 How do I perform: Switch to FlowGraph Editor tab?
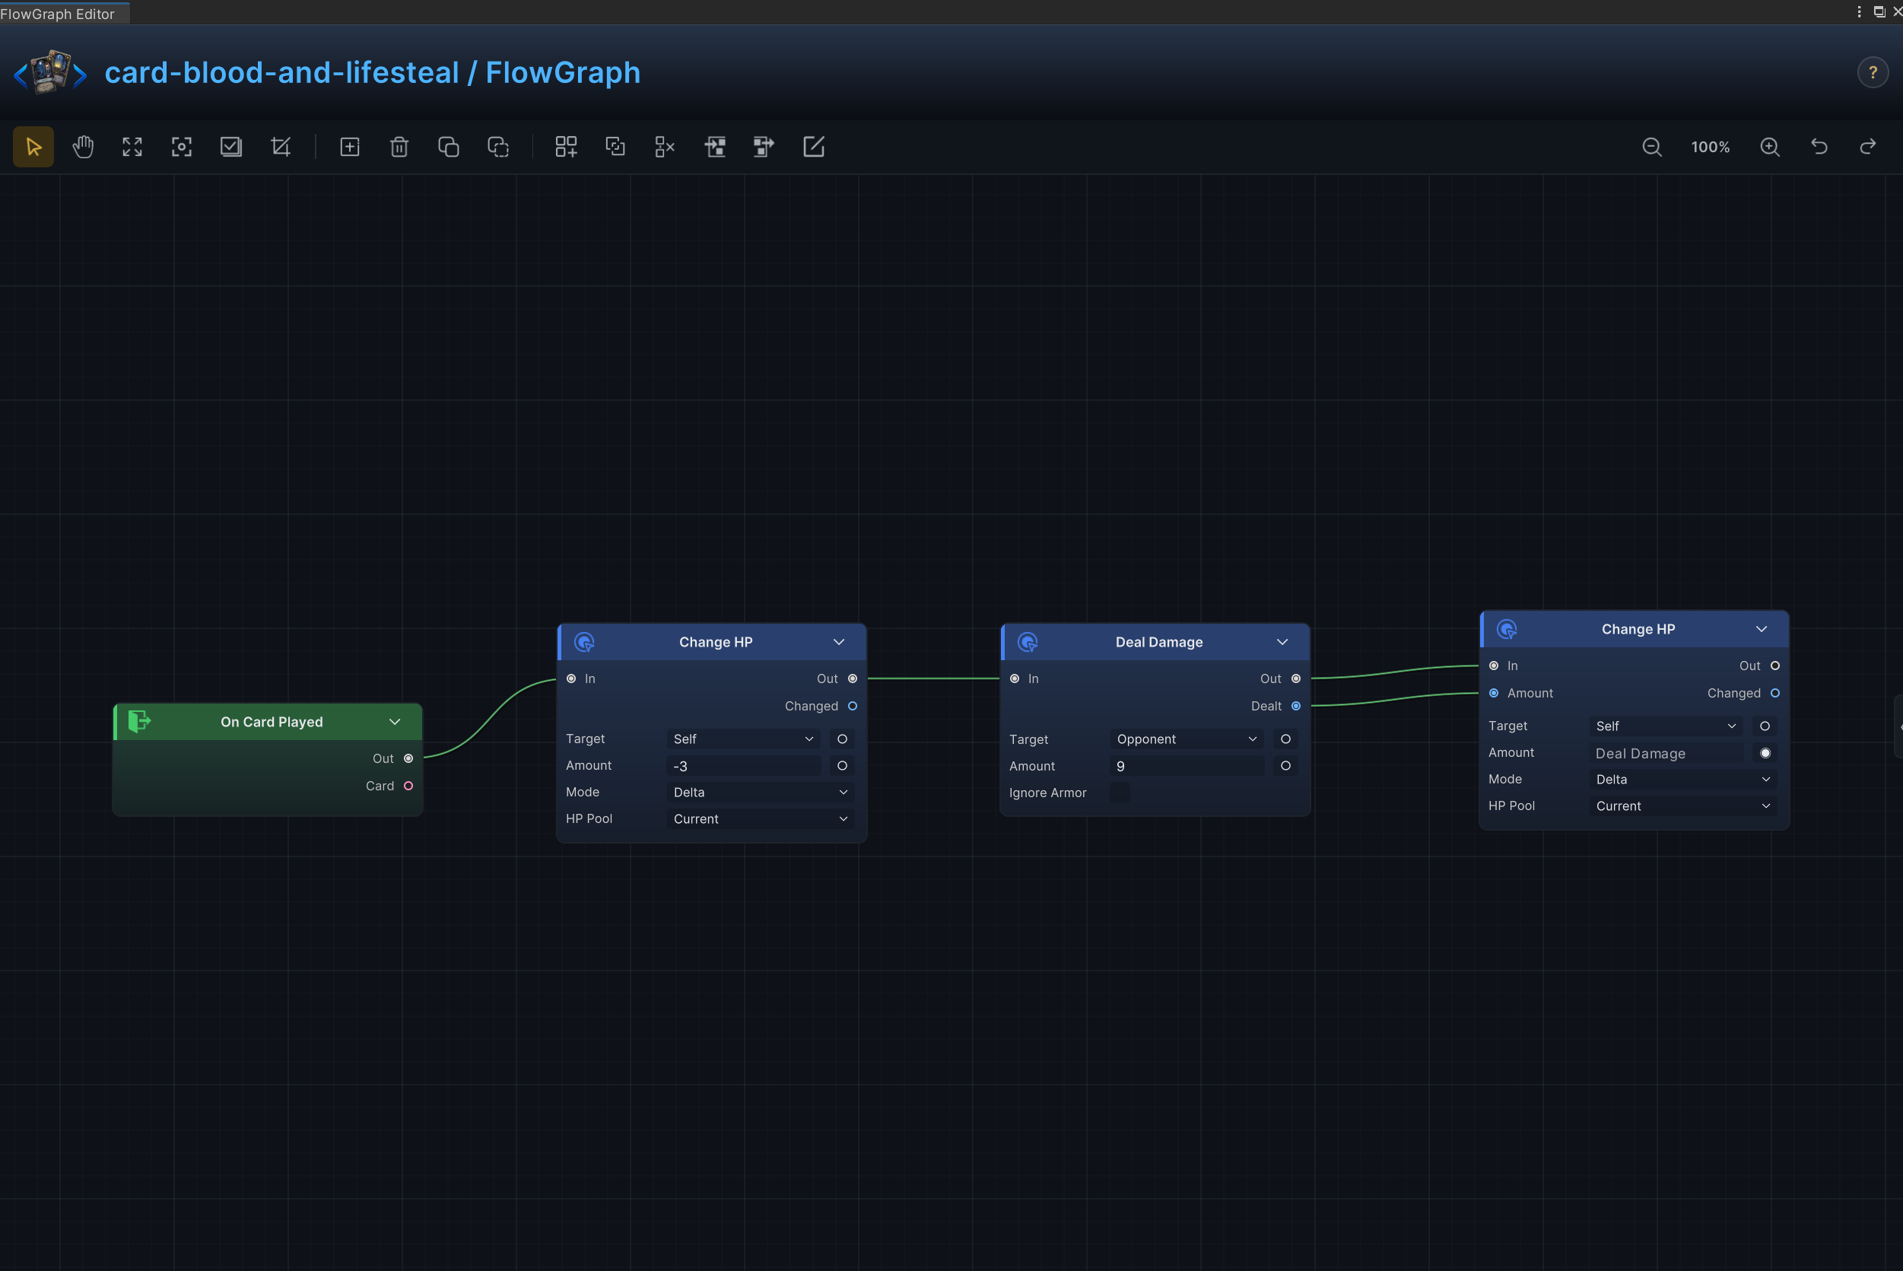point(59,14)
